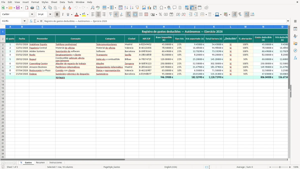Click the Copy icon
This screenshot has height=169, width=300.
pyautogui.click(x=50, y=8)
